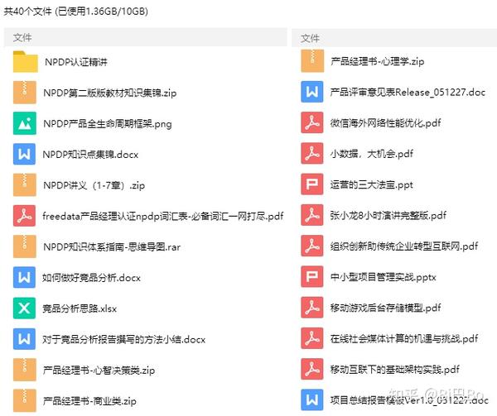Select file name NPDP产品全生命周期框架.png
This screenshot has width=497, height=416.
click(x=108, y=123)
